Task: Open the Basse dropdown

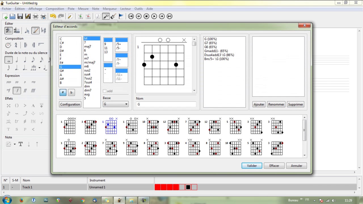Action: point(115,104)
